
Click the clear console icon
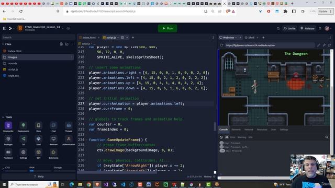pyautogui.click(x=221, y=137)
